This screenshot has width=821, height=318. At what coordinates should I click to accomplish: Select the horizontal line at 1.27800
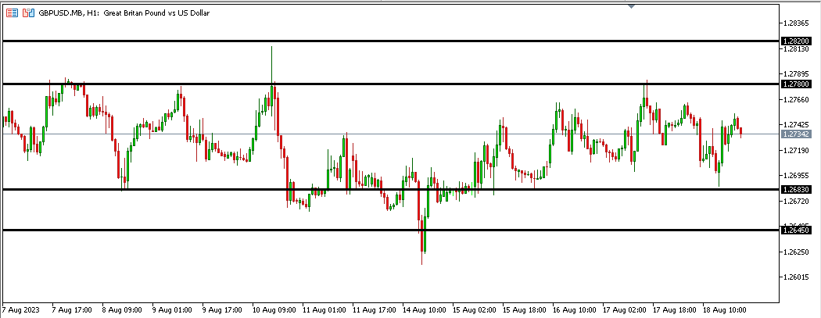[391, 84]
